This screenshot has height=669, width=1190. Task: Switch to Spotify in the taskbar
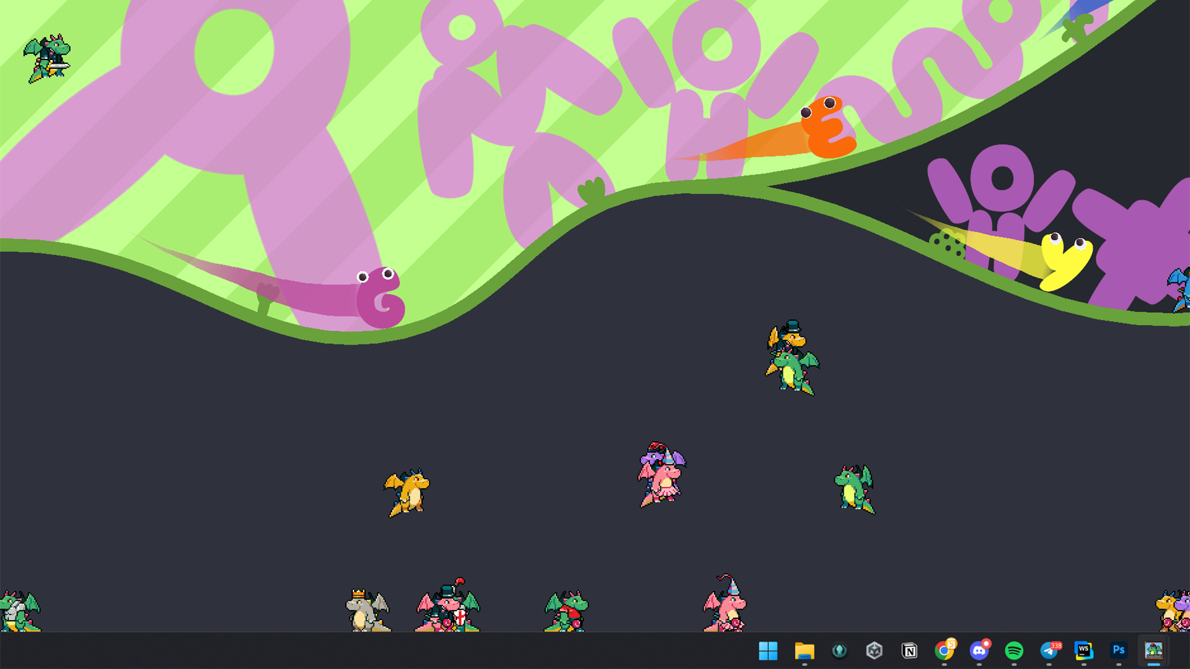coord(1014,650)
